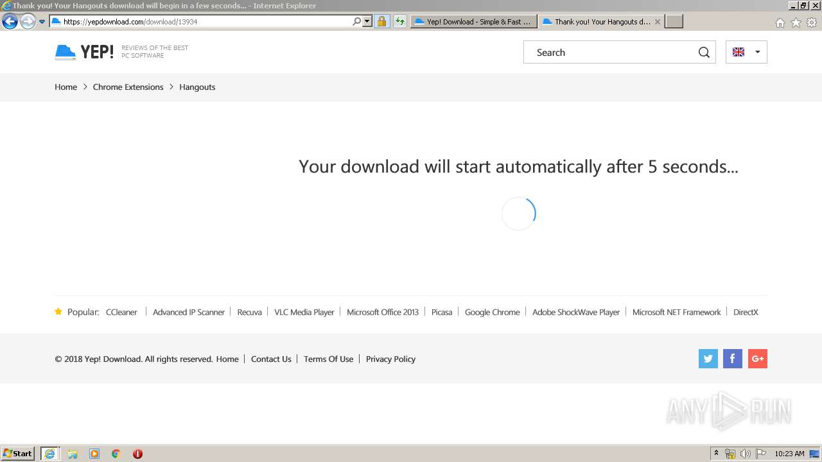Open the Microsoft Office 2013 link
The width and height of the screenshot is (822, 462).
click(x=383, y=312)
